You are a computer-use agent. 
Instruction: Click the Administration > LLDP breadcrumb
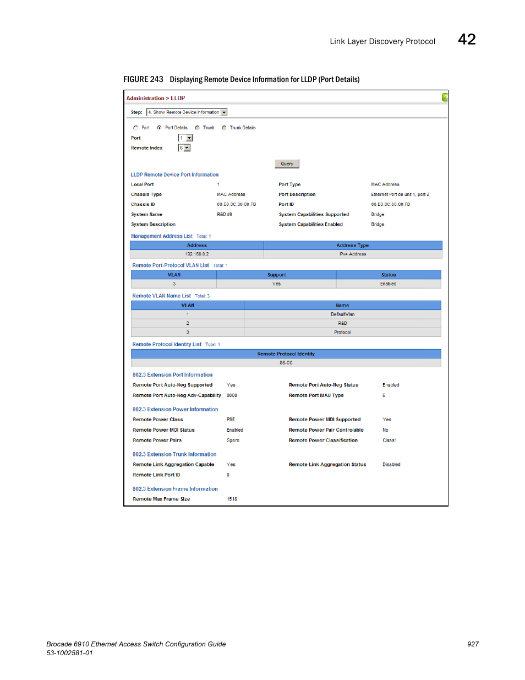coord(156,99)
